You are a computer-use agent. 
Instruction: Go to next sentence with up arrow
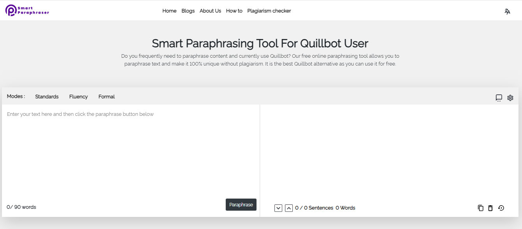pos(289,208)
